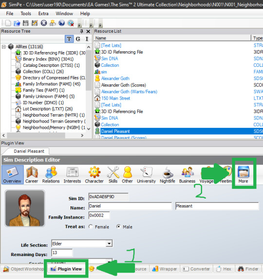The width and height of the screenshot is (263, 279).
Task: Switch to the Plugin View tab
Action: (66, 269)
